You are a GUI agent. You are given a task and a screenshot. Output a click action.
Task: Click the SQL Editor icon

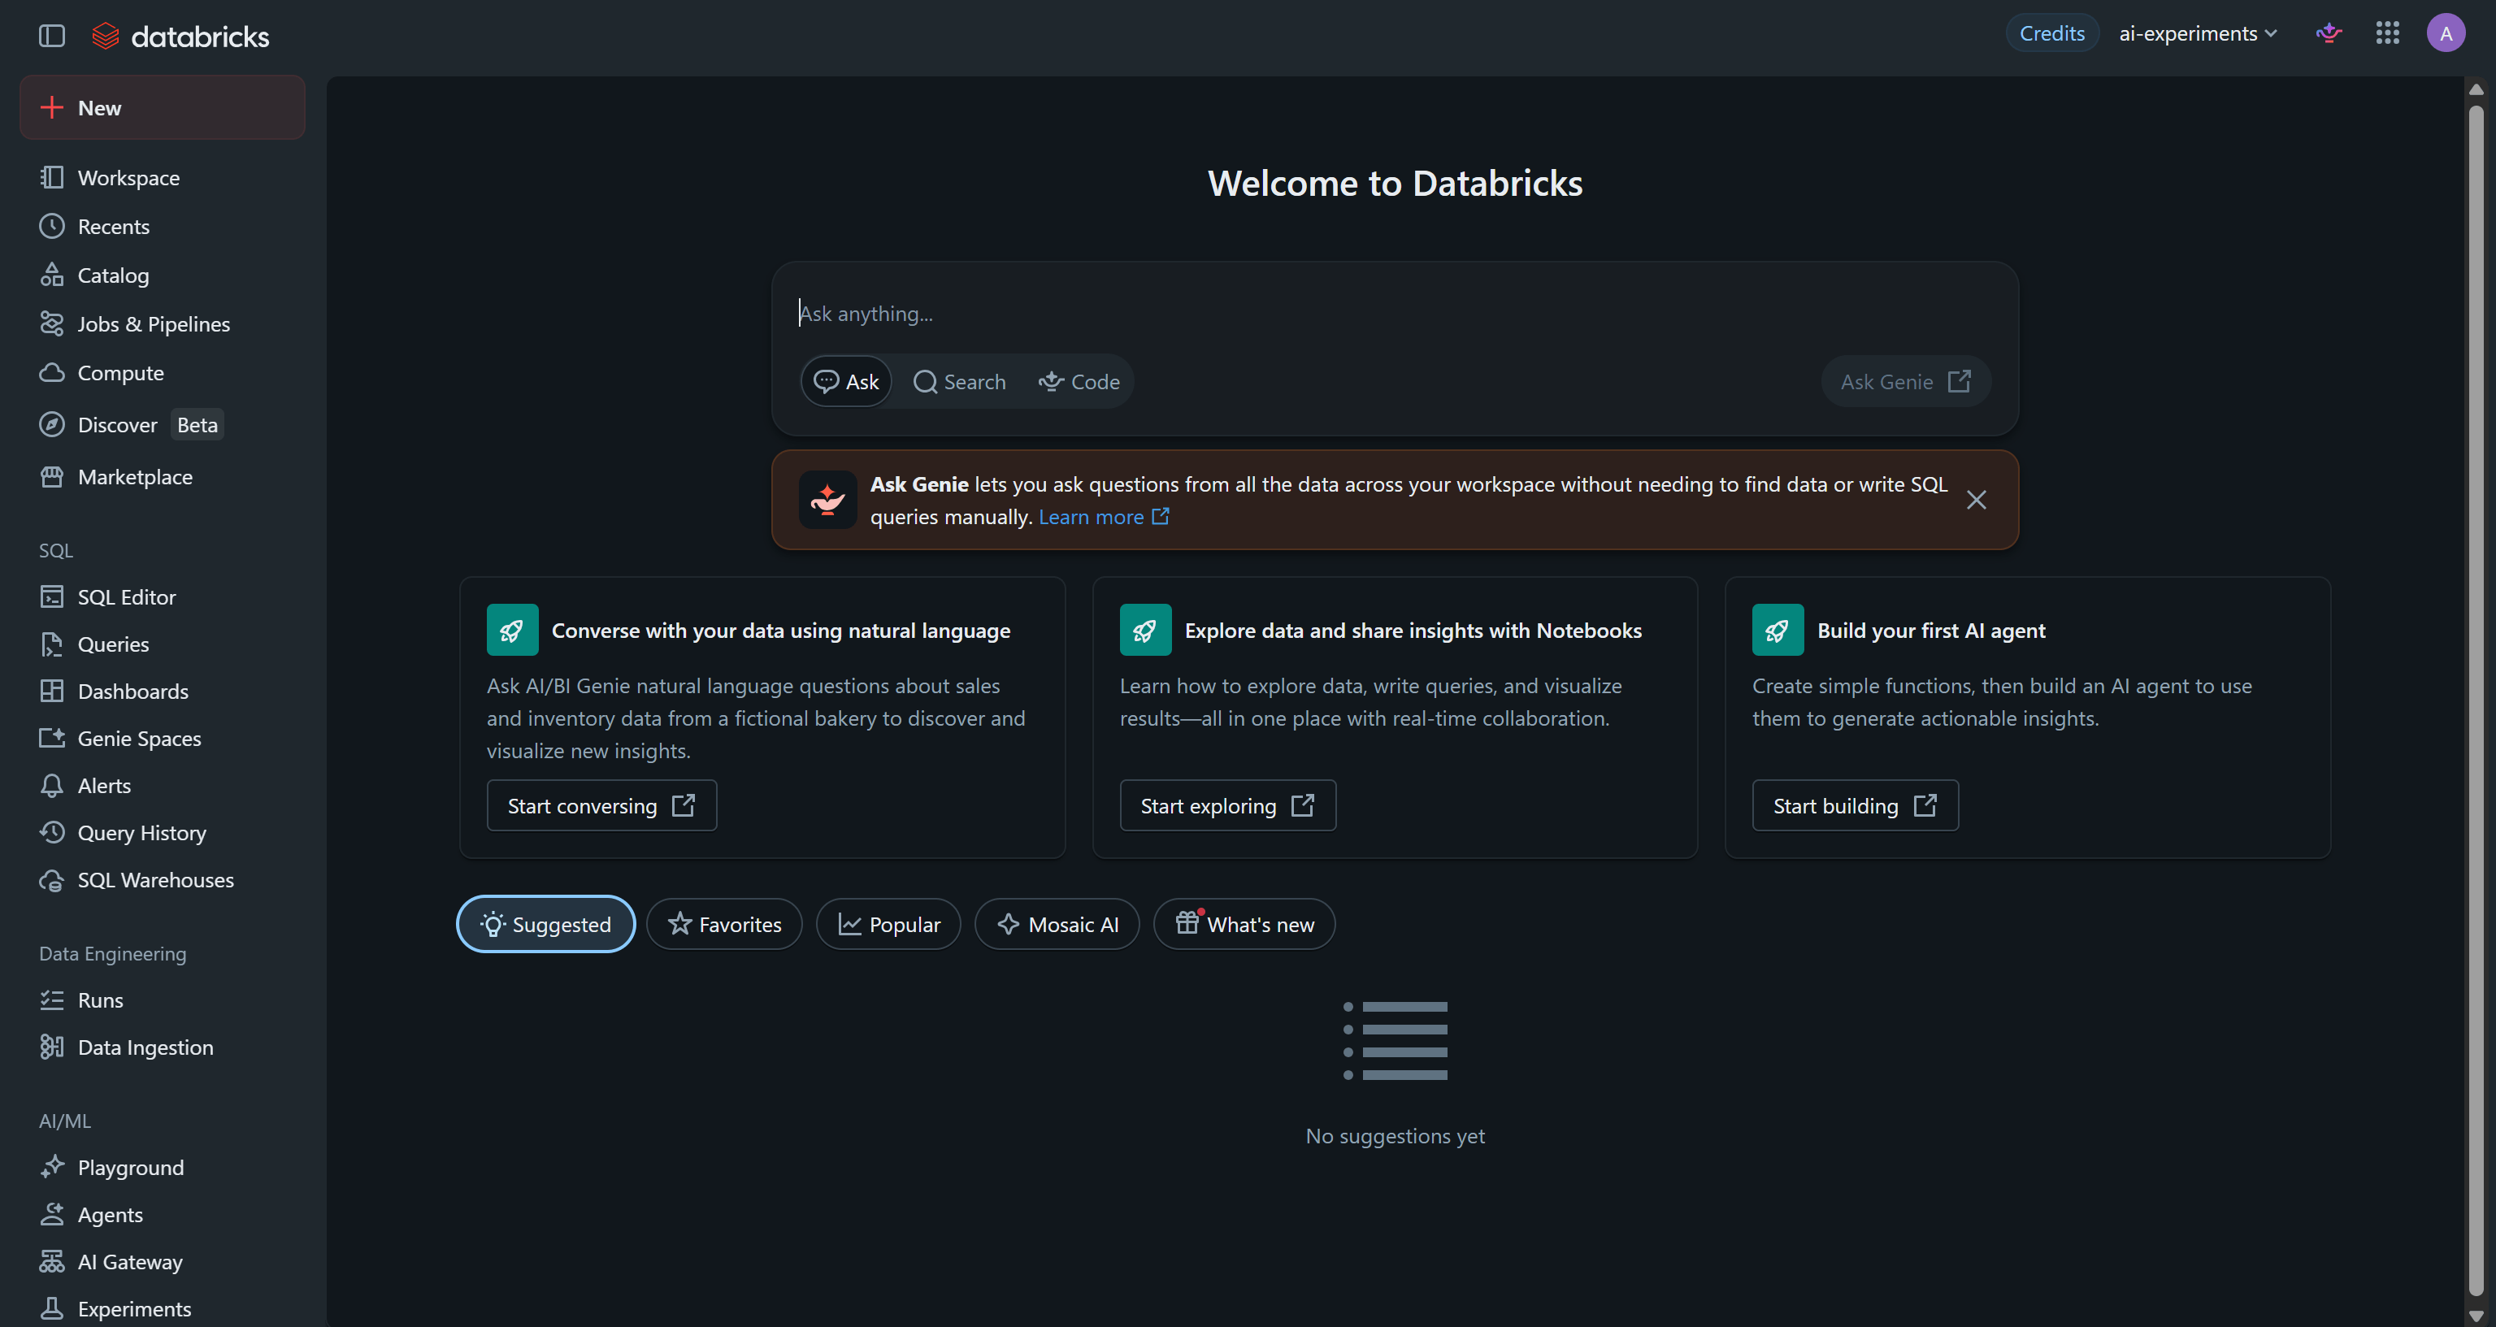(51, 596)
